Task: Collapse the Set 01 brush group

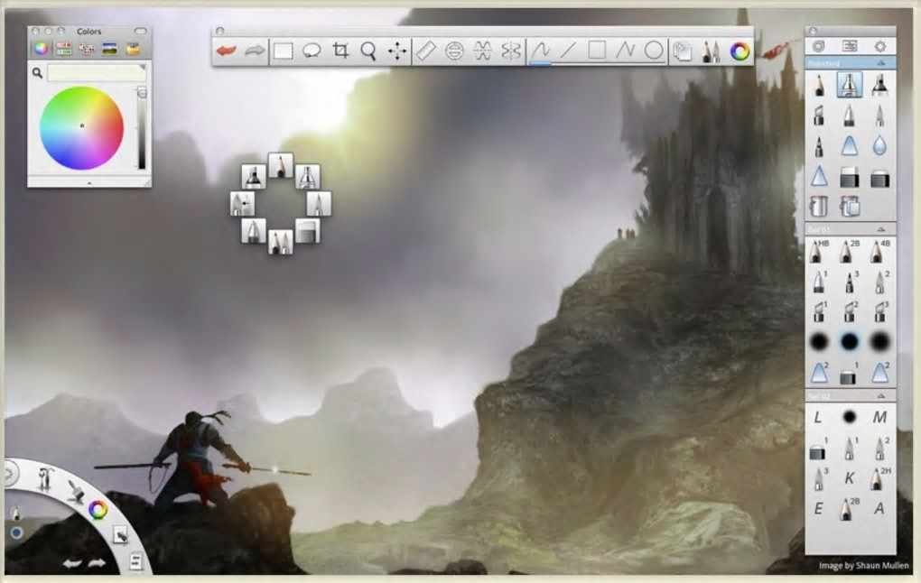Action: pos(881,229)
